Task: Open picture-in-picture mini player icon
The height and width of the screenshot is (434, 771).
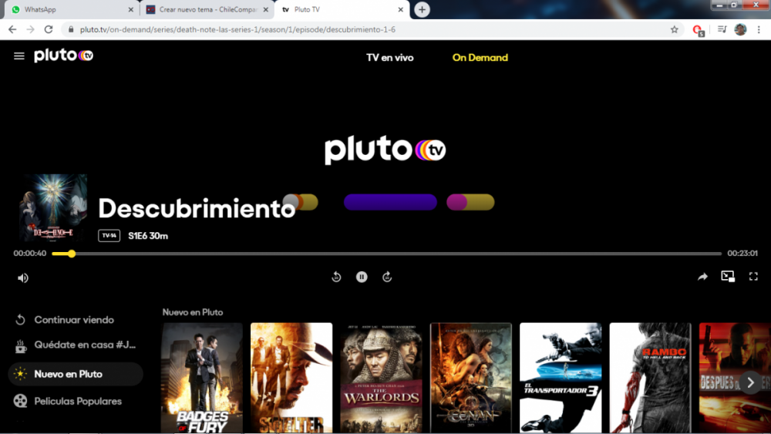Action: pyautogui.click(x=728, y=276)
